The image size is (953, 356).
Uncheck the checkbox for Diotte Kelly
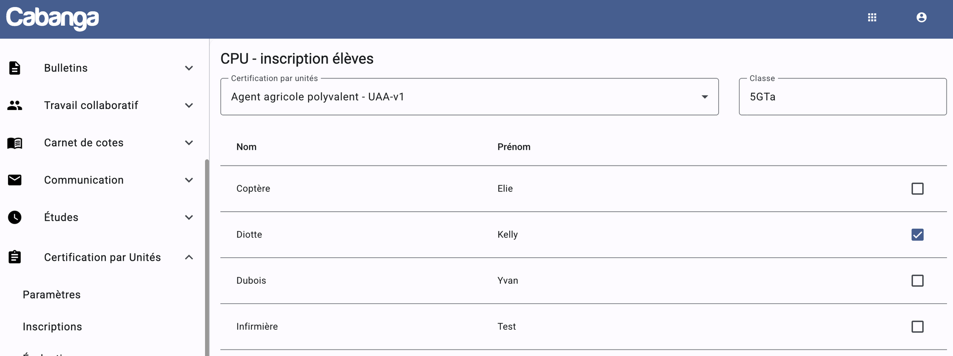(917, 235)
